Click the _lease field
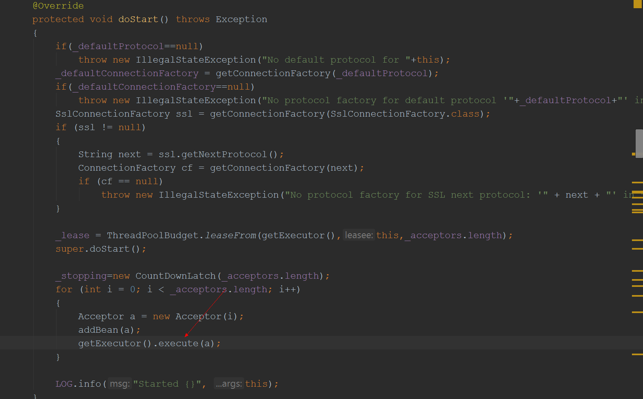The image size is (643, 399). pos(72,235)
